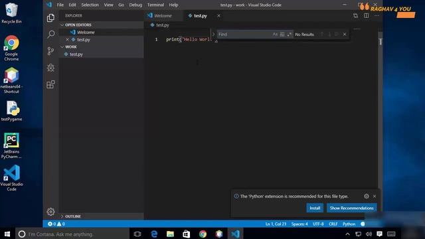Open the Explorer view in activity bar
The height and width of the screenshot is (239, 425).
(x=50, y=18)
